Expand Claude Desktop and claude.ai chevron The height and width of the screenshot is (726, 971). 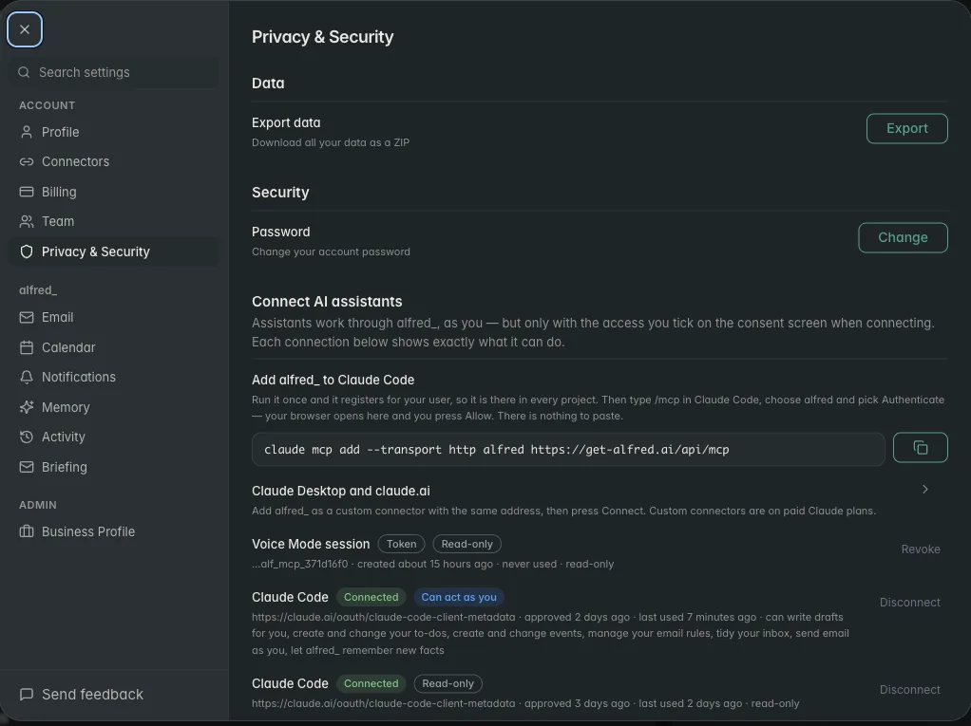[925, 489]
